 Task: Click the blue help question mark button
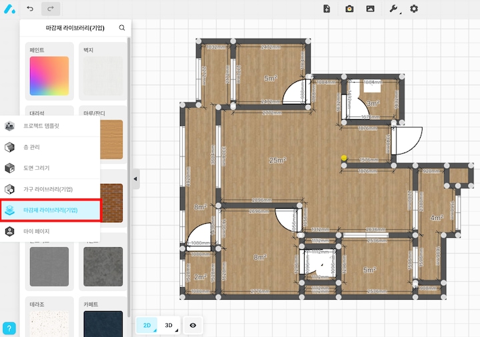[x=9, y=328]
